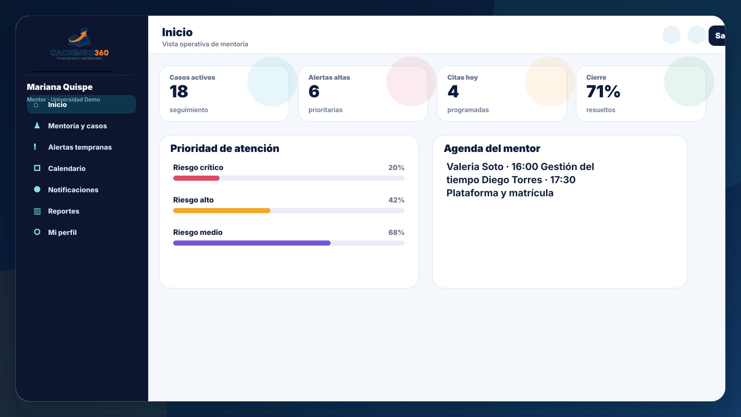Open the Citas hoy card

coord(502,94)
